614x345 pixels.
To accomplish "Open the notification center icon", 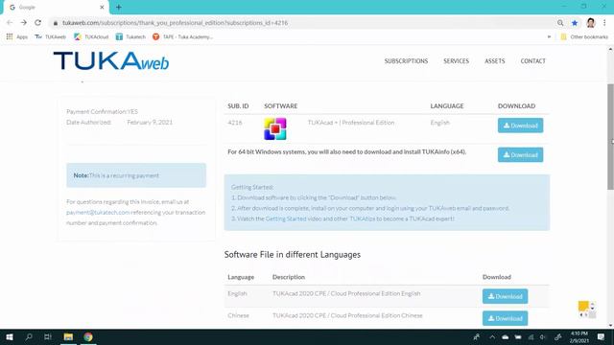I will point(602,336).
